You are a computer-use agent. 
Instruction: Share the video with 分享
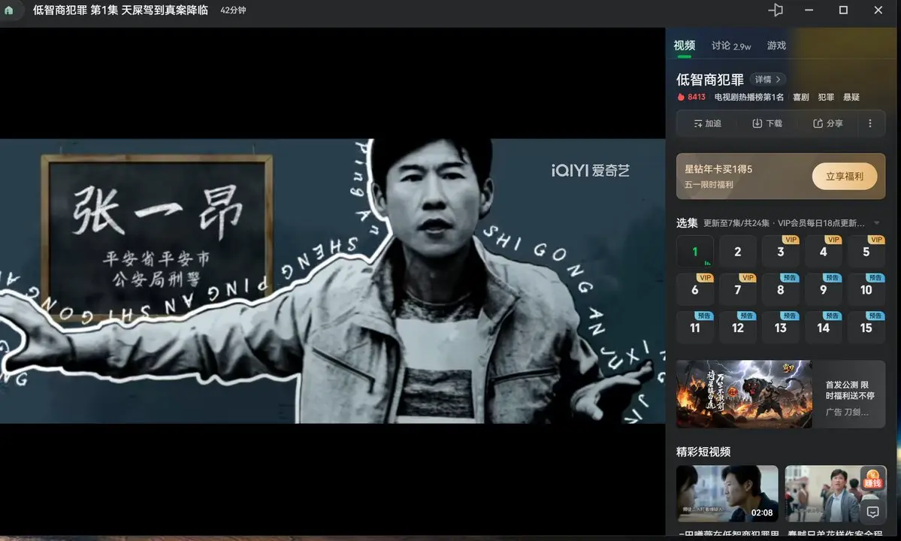click(x=828, y=123)
